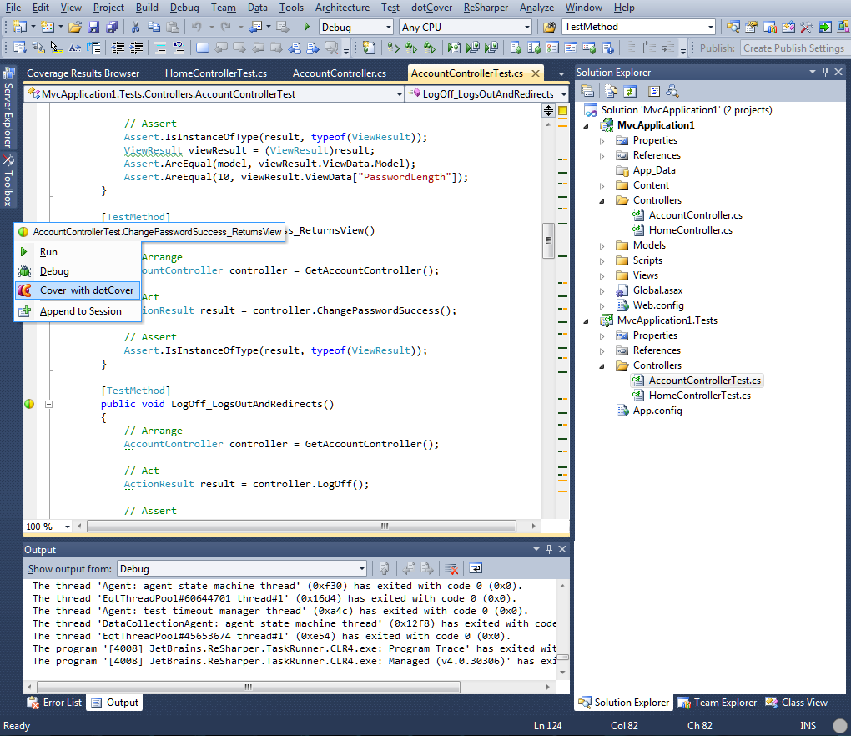Open the Debug configuration dropdown
851x736 pixels.
tap(389, 27)
